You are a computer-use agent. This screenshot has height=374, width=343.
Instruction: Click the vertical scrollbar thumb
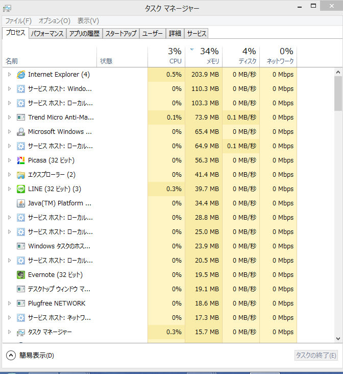(338, 94)
